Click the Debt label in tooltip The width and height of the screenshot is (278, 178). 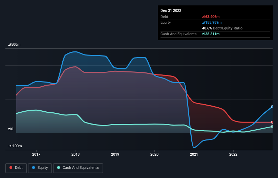tap(164, 17)
